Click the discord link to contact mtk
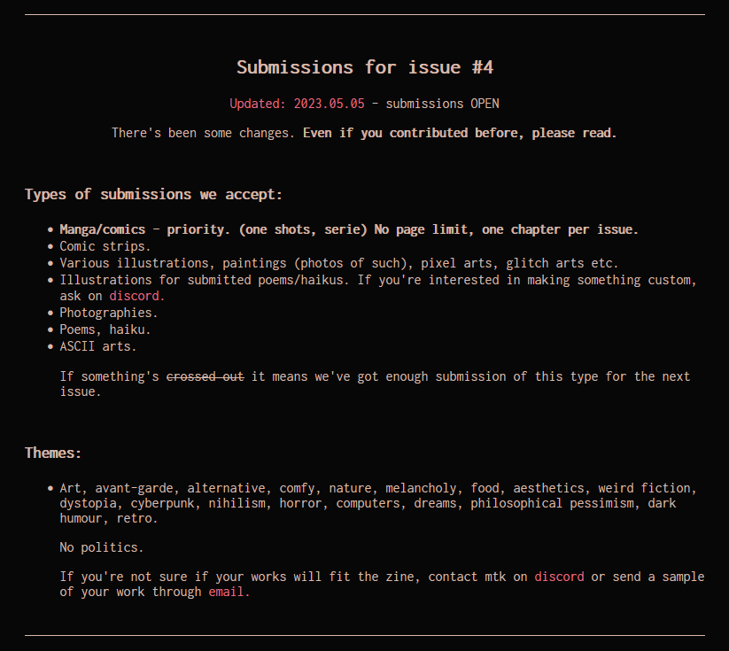 (x=559, y=577)
